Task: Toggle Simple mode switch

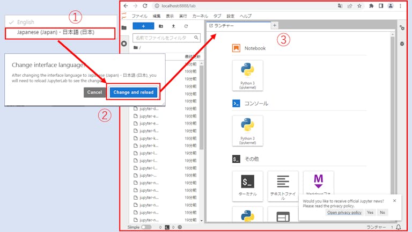Action: (146, 227)
